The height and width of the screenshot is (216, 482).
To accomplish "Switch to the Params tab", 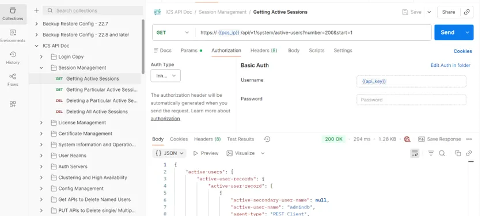I will point(191,50).
